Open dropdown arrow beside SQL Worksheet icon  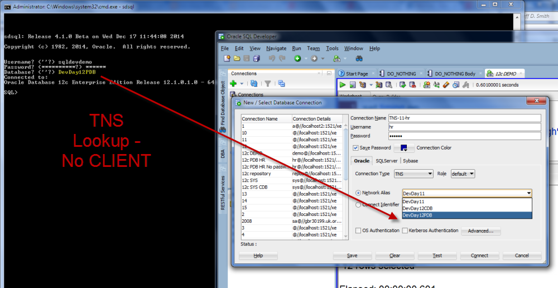345,59
